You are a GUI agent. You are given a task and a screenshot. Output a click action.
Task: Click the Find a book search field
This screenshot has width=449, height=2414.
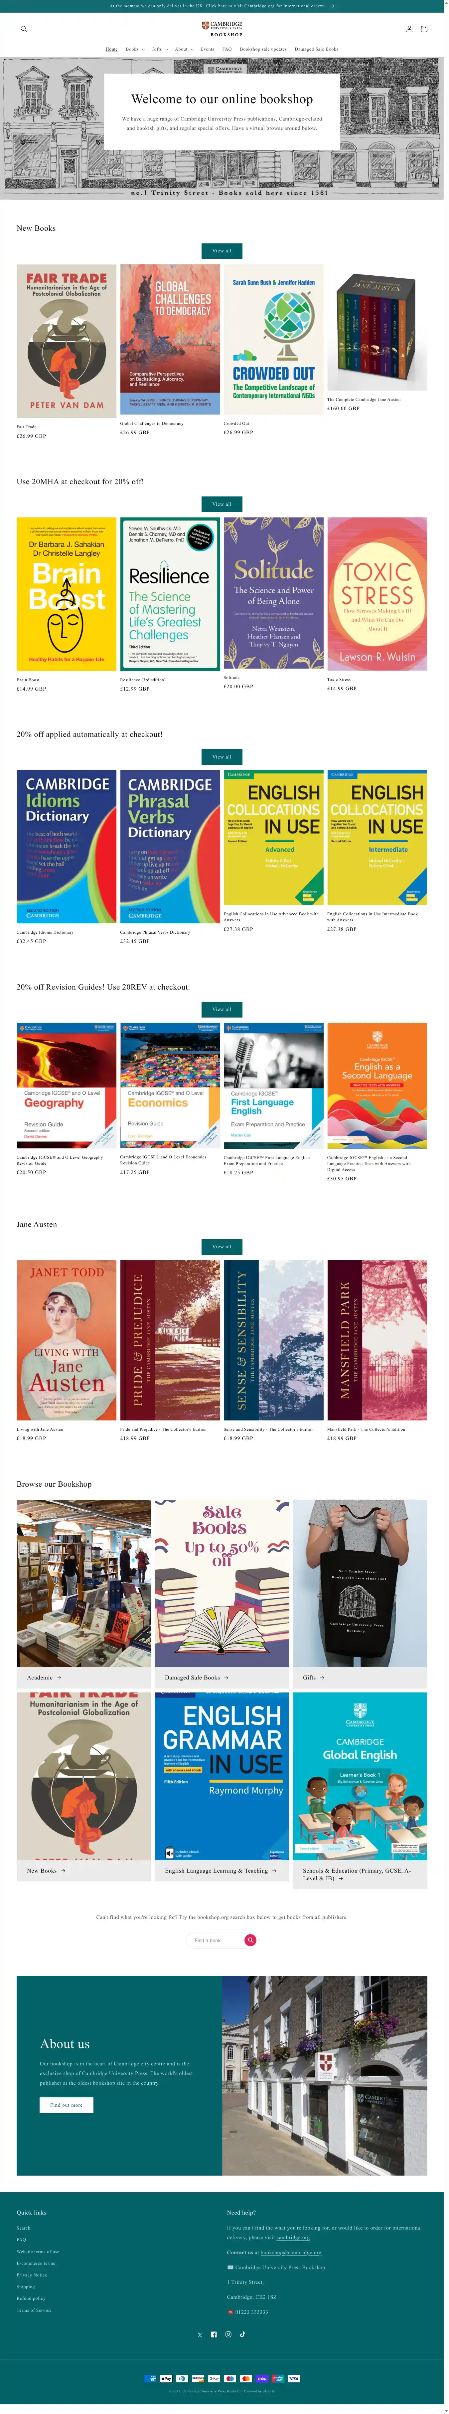[217, 1940]
